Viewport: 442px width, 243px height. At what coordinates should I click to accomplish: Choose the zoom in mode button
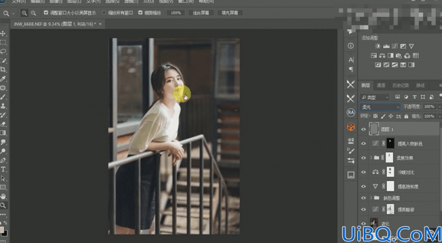point(24,13)
